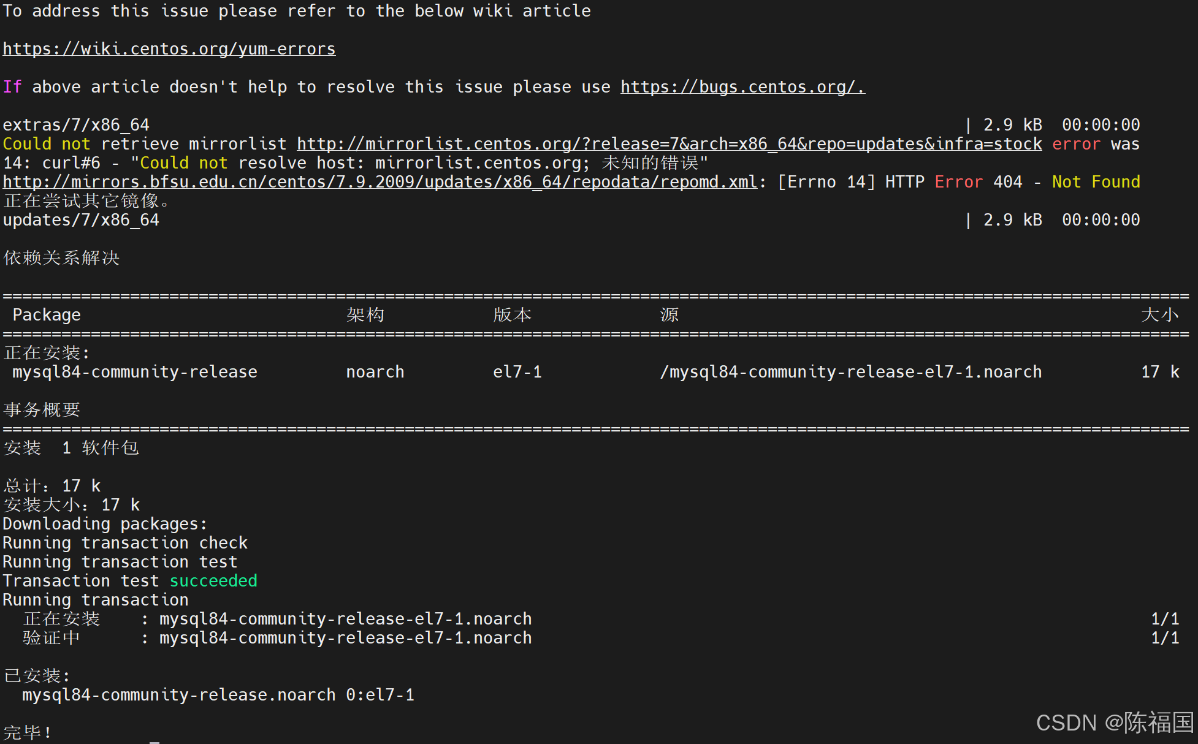This screenshot has height=744, width=1198.
Task: Click the '源' column header
Action: tap(670, 315)
